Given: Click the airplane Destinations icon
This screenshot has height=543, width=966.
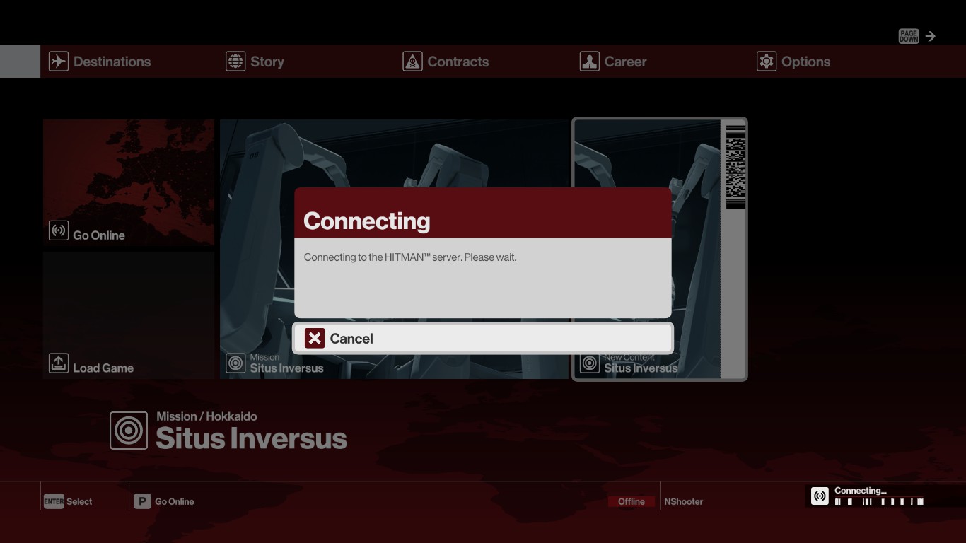Looking at the screenshot, I should click(x=58, y=62).
